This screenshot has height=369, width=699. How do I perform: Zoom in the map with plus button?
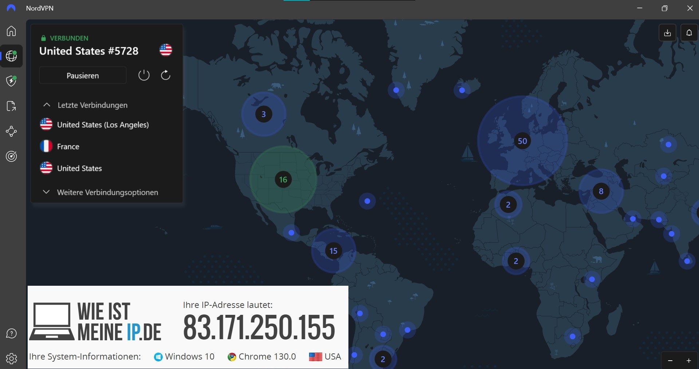(689, 361)
